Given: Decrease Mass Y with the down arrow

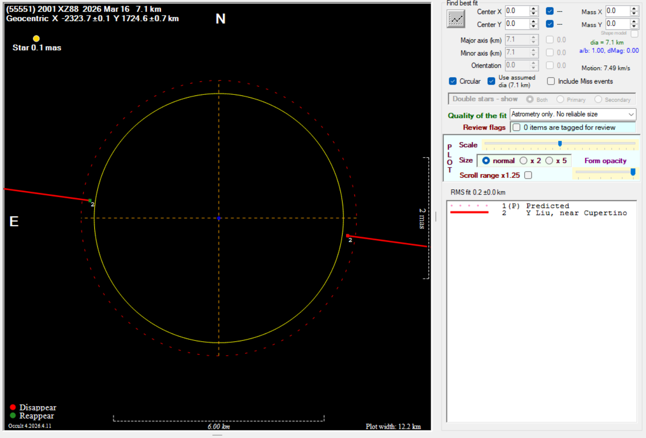Looking at the screenshot, I should (x=634, y=26).
